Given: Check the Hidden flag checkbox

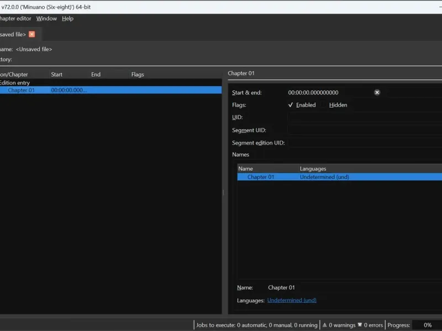Looking at the screenshot, I should 324,105.
